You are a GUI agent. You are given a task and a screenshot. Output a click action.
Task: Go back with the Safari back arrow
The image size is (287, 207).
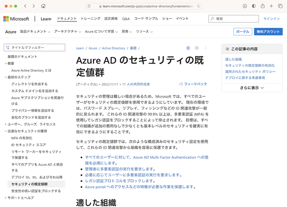[25, 6]
